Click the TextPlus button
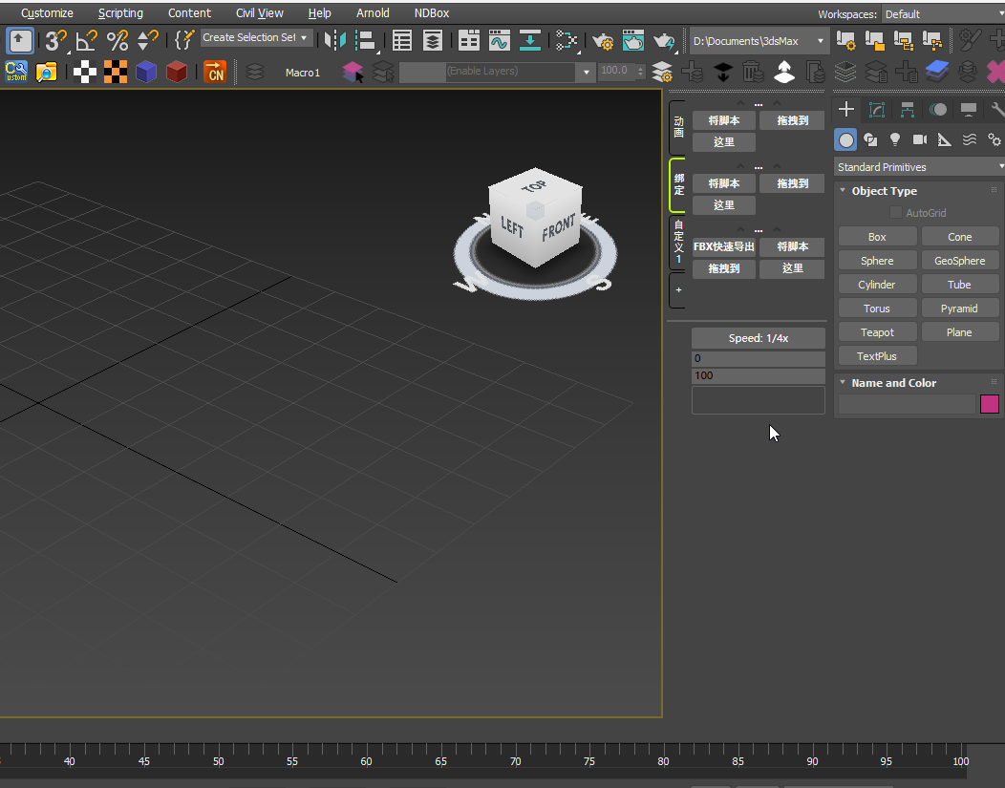Image resolution: width=1005 pixels, height=788 pixels. [x=877, y=356]
